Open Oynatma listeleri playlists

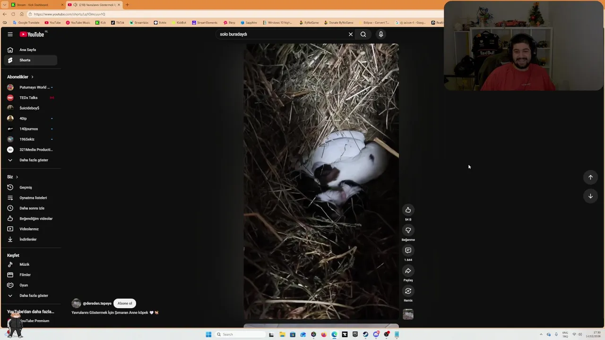30,198
